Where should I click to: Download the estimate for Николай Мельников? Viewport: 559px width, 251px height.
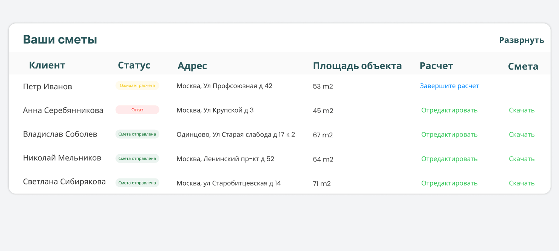(522, 159)
